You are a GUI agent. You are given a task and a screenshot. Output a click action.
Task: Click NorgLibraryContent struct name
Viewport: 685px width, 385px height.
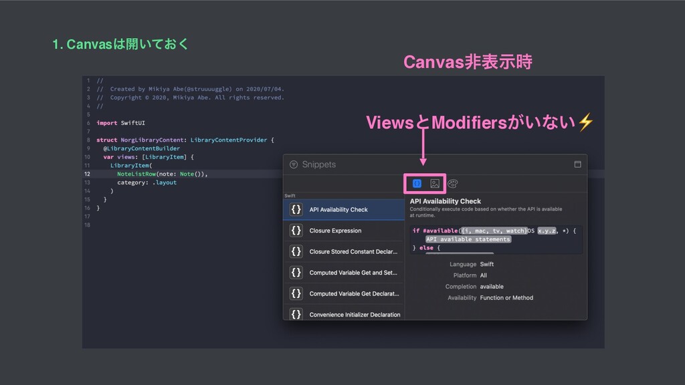point(152,140)
